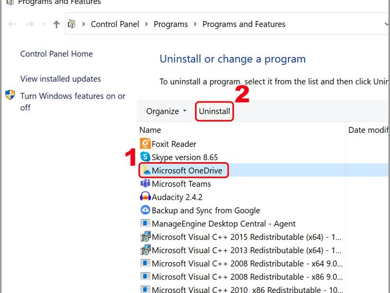Image resolution: width=390 pixels, height=293 pixels.
Task: Select Backup and Sync from Google entry
Action: pyautogui.click(x=206, y=210)
